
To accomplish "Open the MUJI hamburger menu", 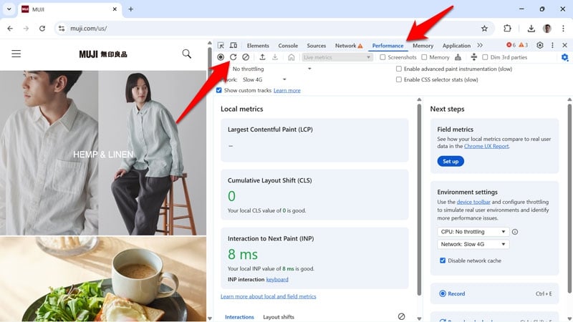I will tap(16, 54).
